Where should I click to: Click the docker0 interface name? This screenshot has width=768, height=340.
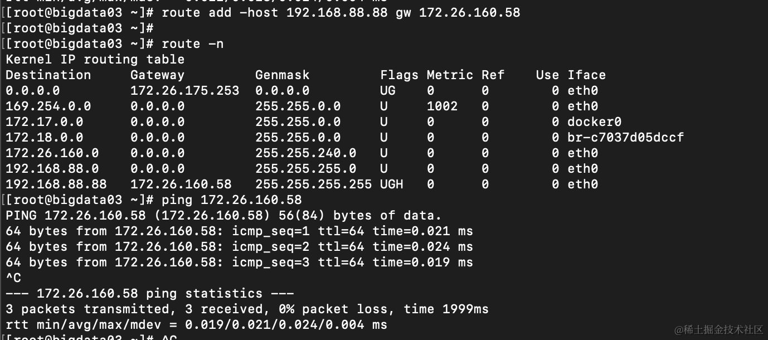[594, 122]
